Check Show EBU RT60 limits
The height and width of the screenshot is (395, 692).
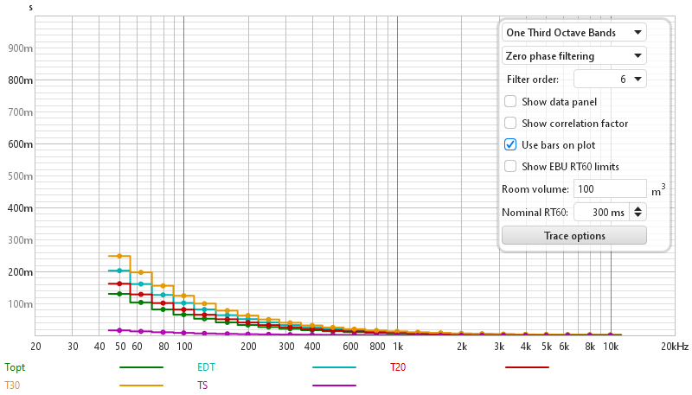(x=510, y=166)
